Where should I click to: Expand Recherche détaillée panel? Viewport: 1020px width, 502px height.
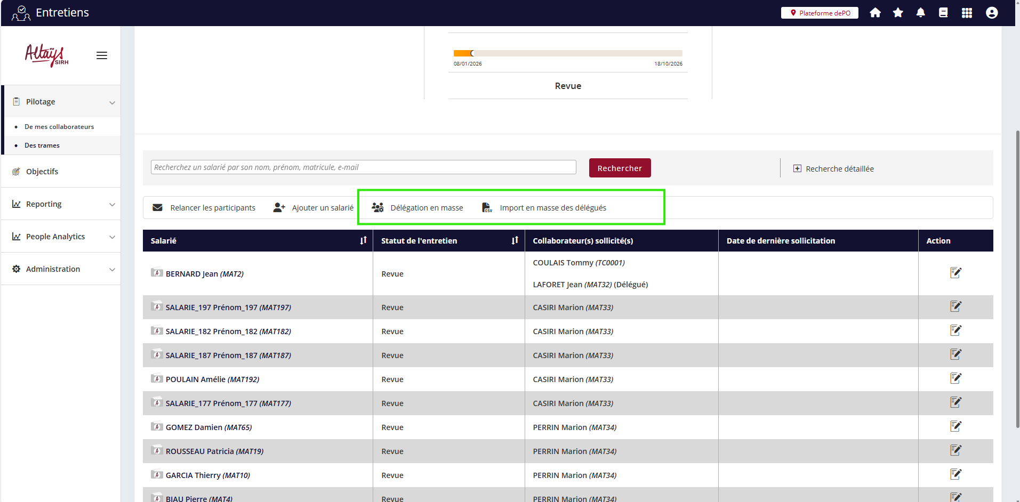(833, 169)
